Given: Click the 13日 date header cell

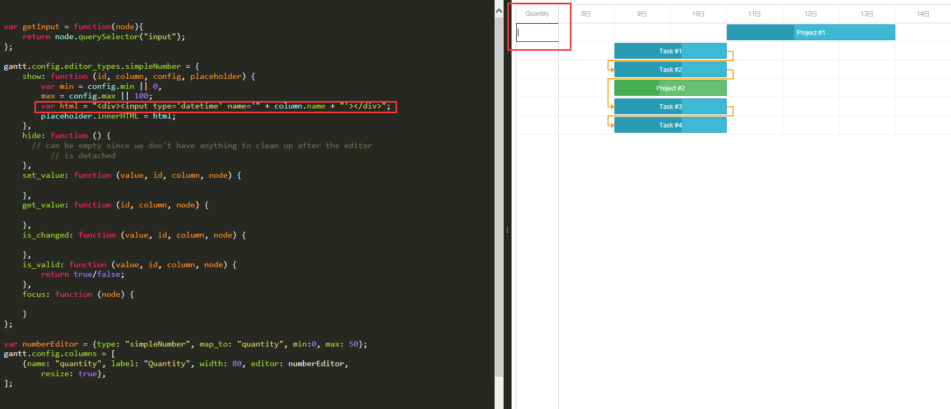Looking at the screenshot, I should (x=867, y=14).
